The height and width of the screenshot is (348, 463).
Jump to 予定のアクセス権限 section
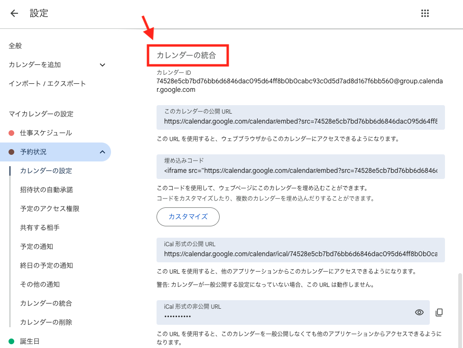pos(50,209)
